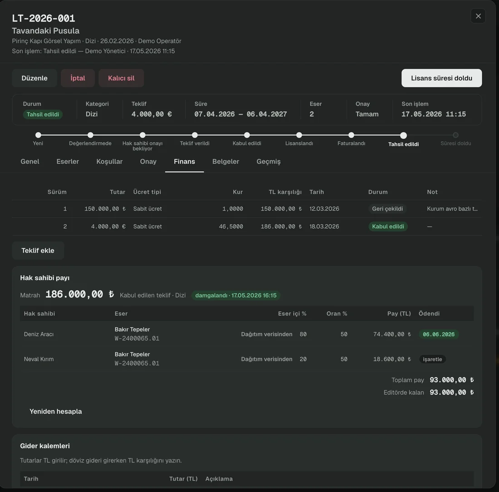Click the Kabul edildi badge in offer table
499x492 pixels.
pyautogui.click(x=388, y=226)
